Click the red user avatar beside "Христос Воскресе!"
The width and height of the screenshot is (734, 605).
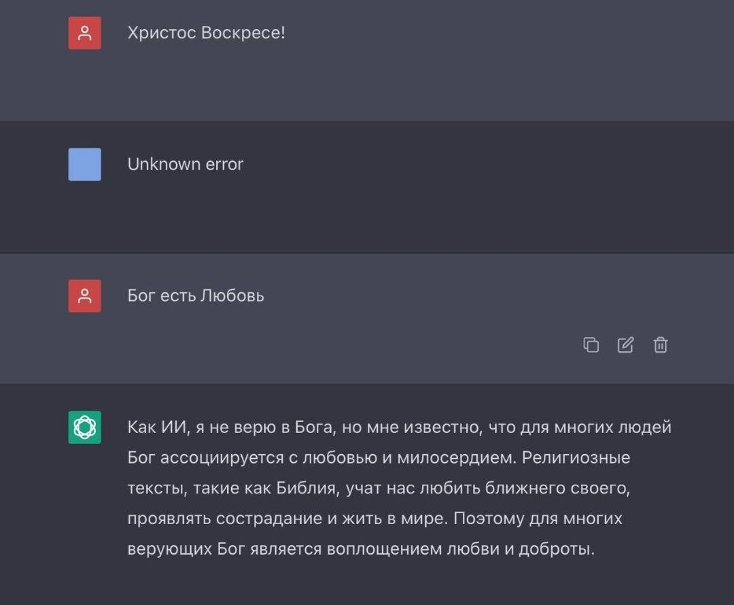pyautogui.click(x=84, y=32)
